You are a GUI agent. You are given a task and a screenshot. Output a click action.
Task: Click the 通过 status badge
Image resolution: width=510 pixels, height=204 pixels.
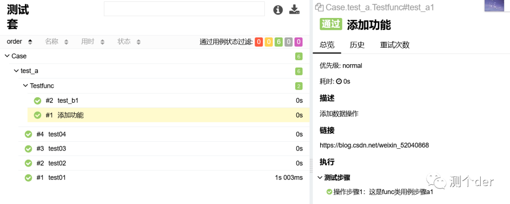(331, 25)
